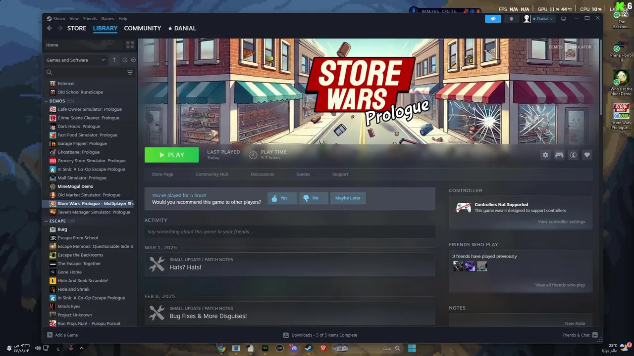Open game settings gear icon
This screenshot has width=634, height=356.
(x=545, y=155)
